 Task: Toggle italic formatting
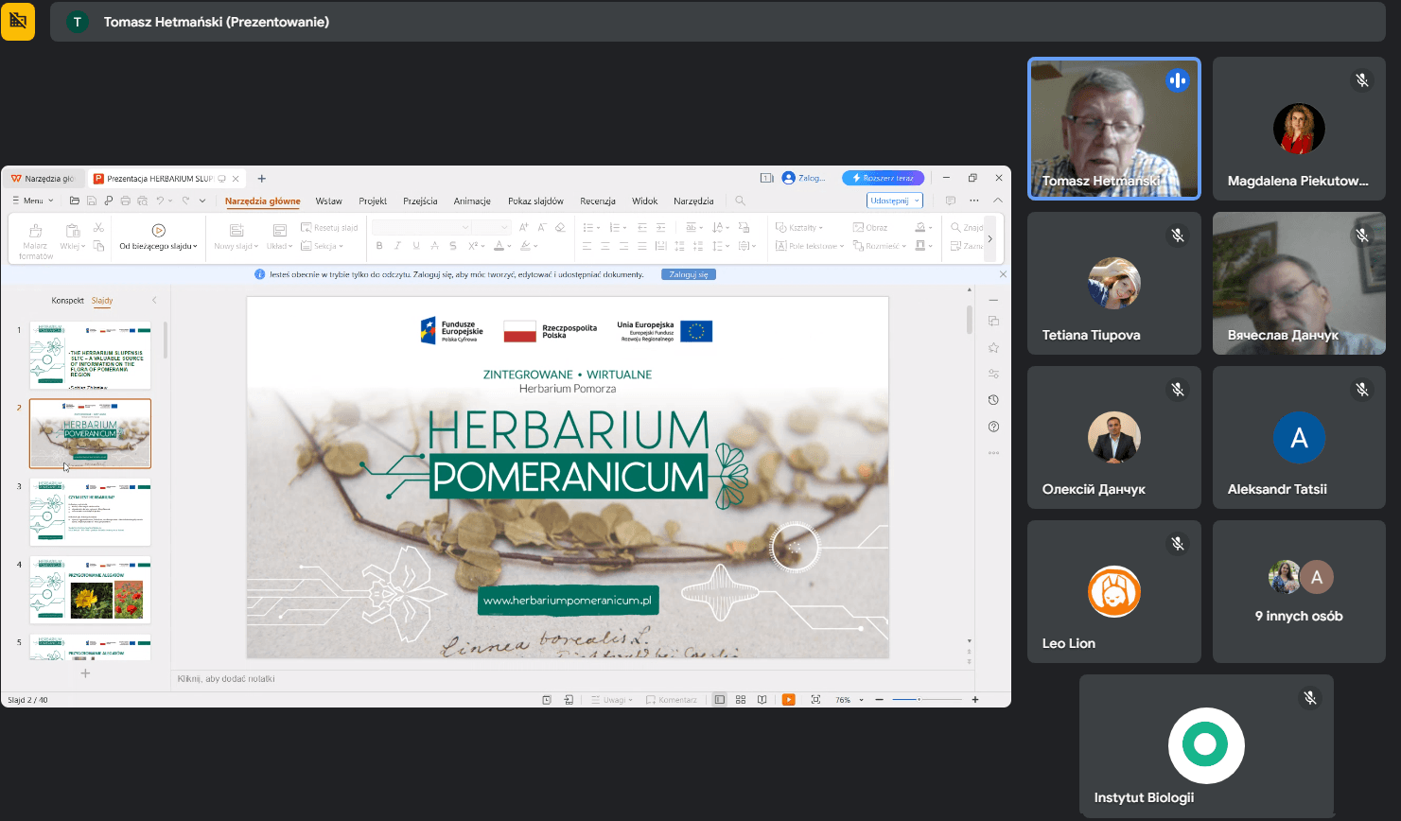397,246
